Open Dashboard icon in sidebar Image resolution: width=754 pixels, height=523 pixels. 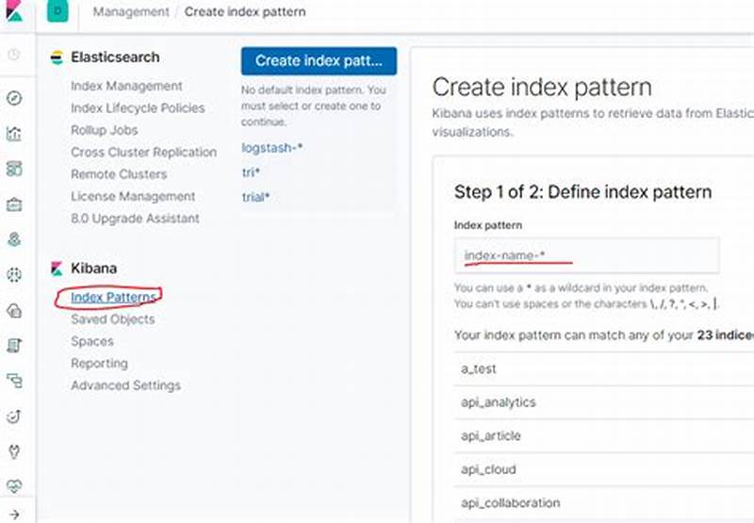click(14, 169)
